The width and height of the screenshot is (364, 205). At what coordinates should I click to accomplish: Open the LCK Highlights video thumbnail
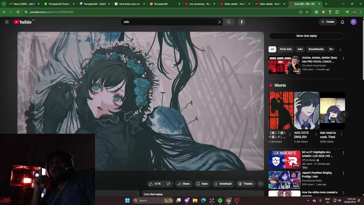[x=284, y=159]
